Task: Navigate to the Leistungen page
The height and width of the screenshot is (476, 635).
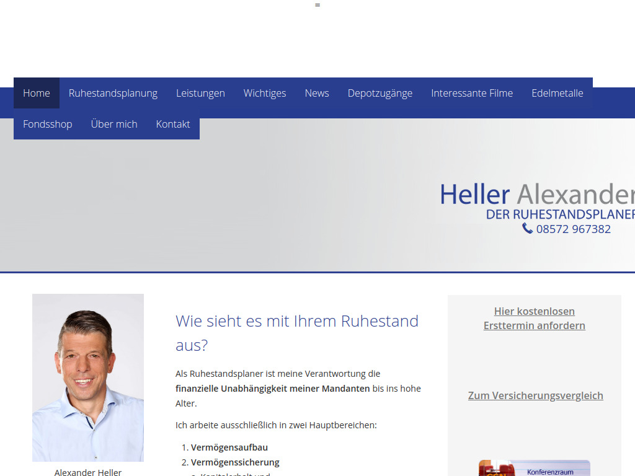Action: (200, 93)
